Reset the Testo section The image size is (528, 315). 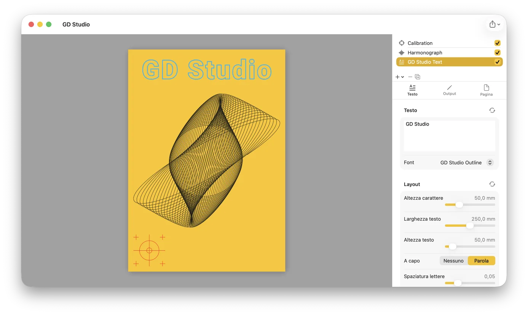tap(492, 110)
